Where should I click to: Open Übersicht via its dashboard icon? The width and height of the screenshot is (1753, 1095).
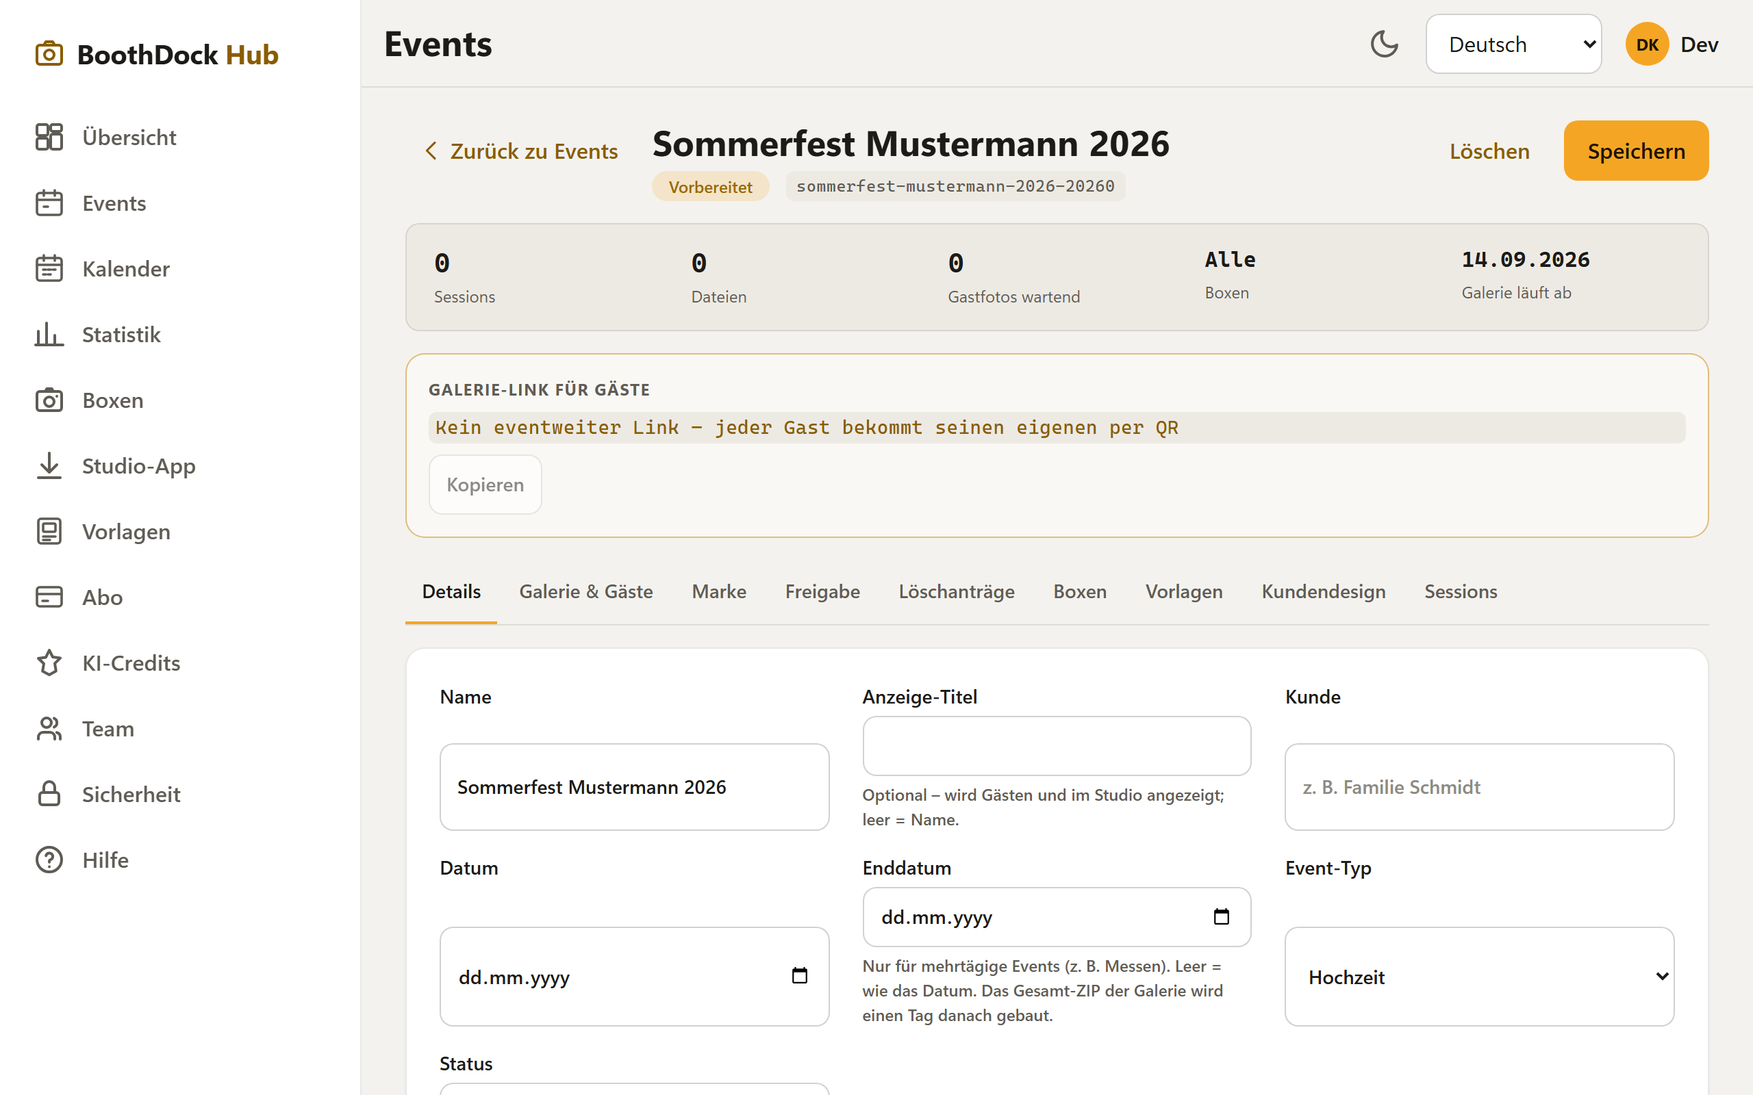pyautogui.click(x=49, y=137)
